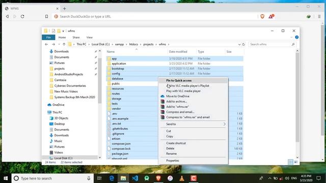The width and height of the screenshot is (326, 183).
Task: Click Windows taskbar search box
Action: tap(52, 178)
